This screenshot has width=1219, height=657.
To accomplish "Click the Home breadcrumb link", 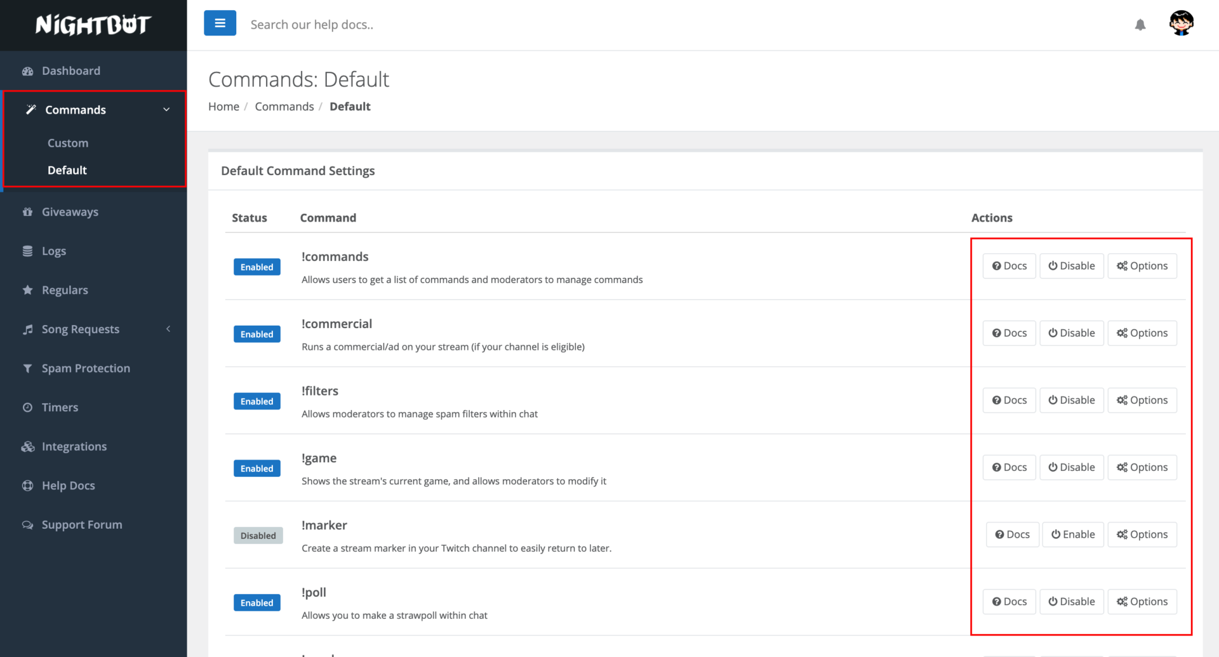I will (x=223, y=107).
